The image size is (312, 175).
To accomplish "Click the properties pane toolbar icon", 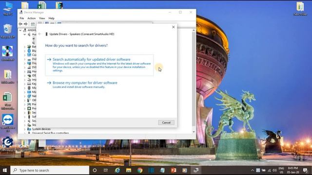I will tap(33, 24).
